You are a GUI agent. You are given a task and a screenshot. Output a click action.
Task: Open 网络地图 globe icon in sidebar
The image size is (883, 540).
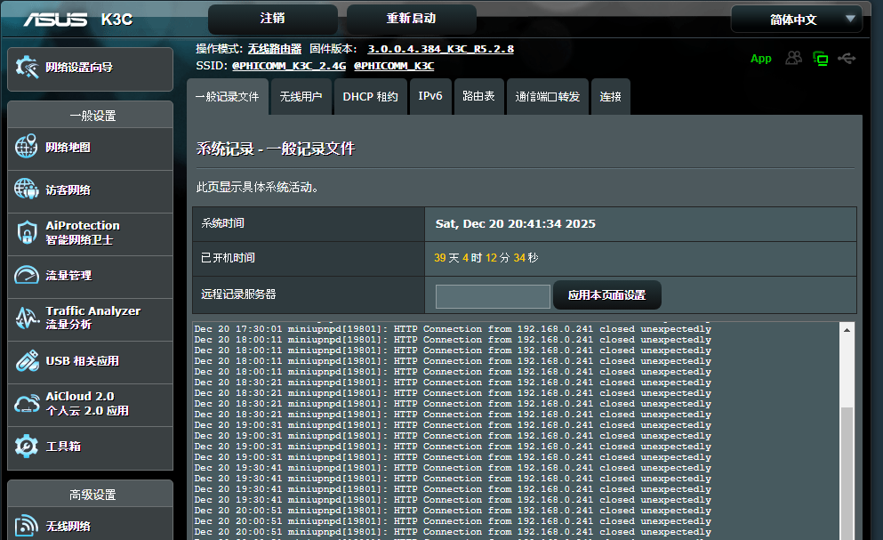[27, 148]
